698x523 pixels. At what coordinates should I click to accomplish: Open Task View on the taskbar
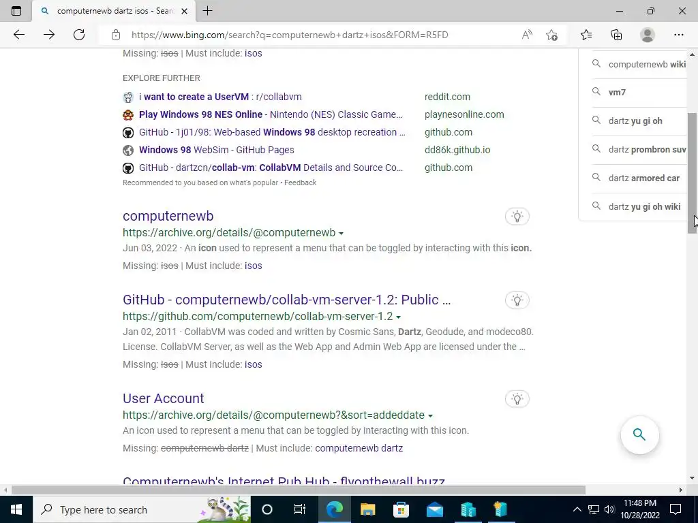coord(300,509)
